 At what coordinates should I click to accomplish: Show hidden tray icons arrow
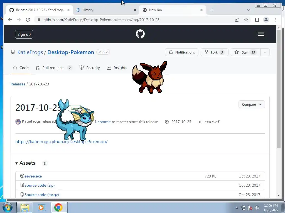(x=237, y=208)
